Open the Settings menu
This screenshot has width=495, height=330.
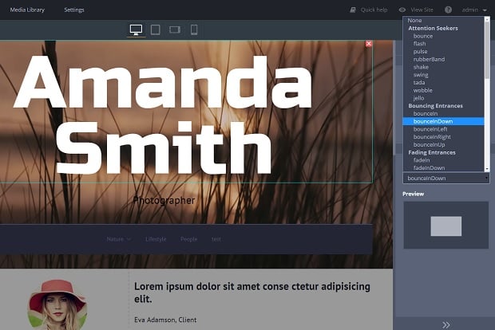[73, 10]
